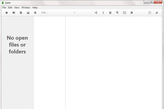This screenshot has height=109, width=164.
Task: Click the circular word-count indicator
Action: point(149,13)
